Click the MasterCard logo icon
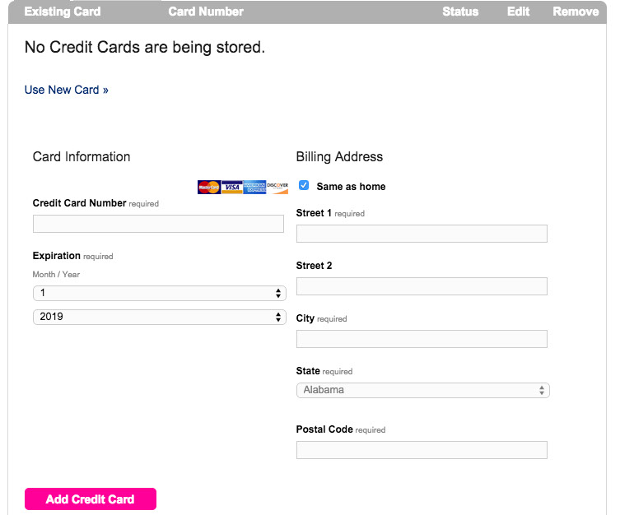Image resolution: width=620 pixels, height=515 pixels. click(x=209, y=188)
